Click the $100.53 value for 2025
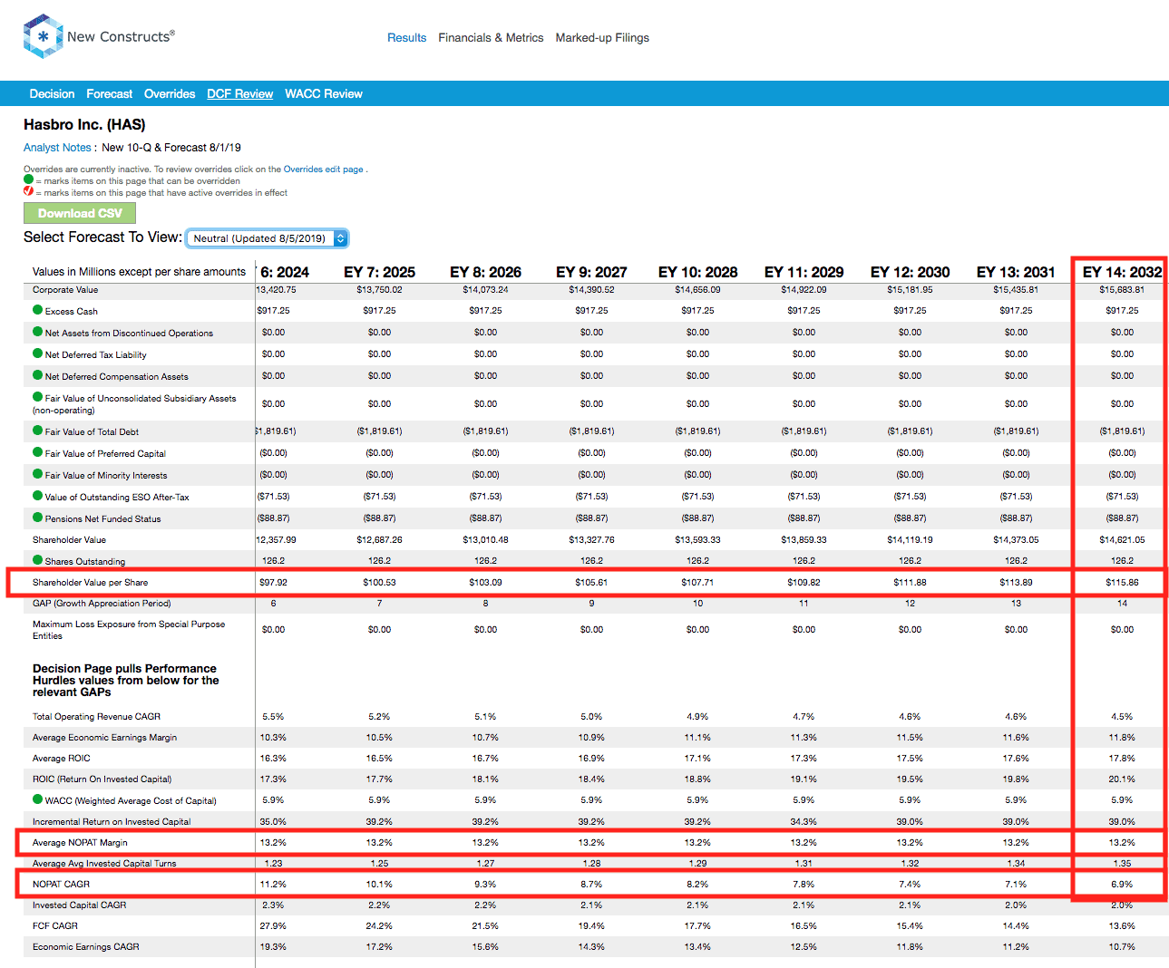Image resolution: width=1169 pixels, height=968 pixels. [379, 583]
